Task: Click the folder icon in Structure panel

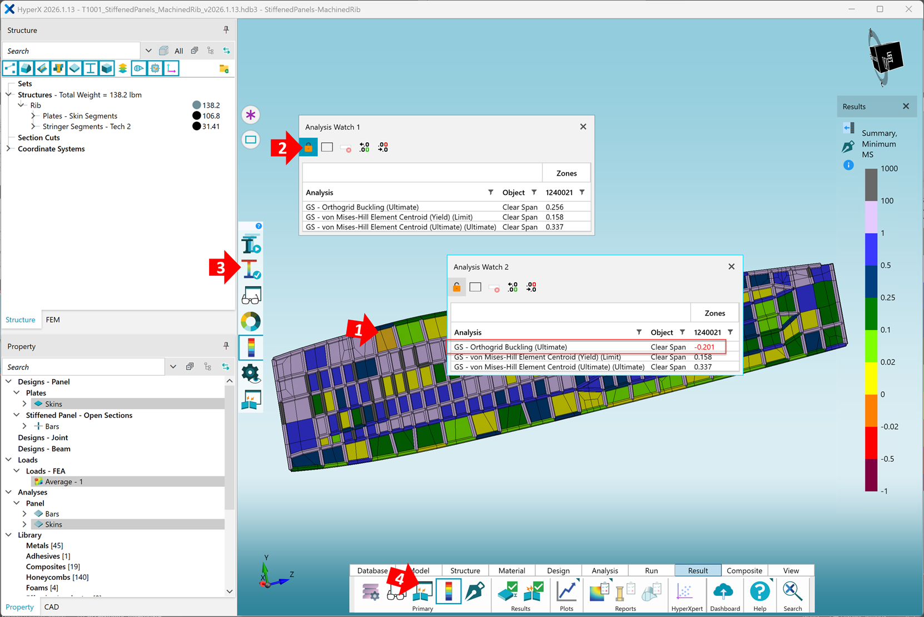Action: (224, 68)
